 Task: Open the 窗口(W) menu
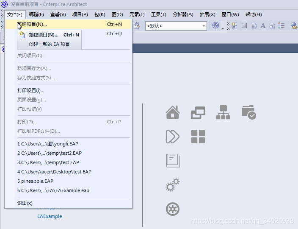pyautogui.click(x=230, y=14)
